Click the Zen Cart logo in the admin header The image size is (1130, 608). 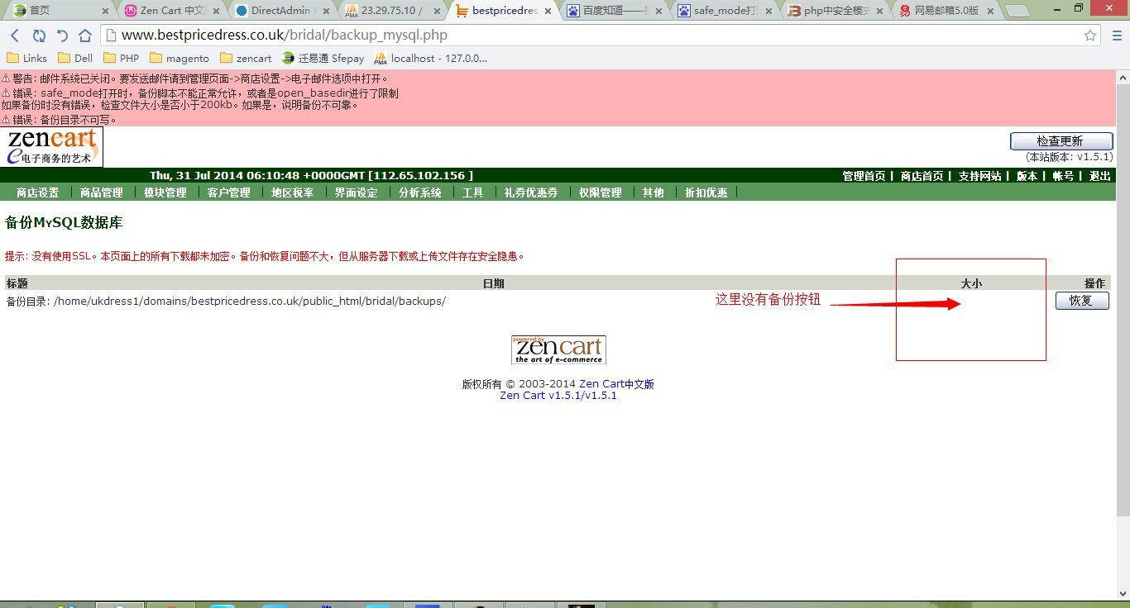pyautogui.click(x=51, y=146)
